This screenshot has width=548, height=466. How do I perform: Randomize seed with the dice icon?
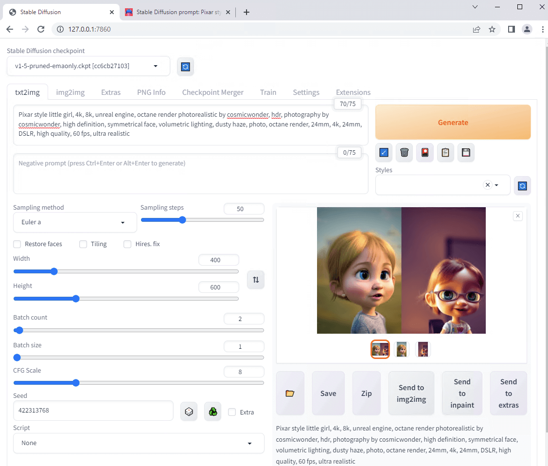(189, 412)
